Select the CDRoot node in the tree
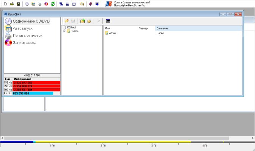This screenshot has height=151, width=255. pyautogui.click(x=71, y=27)
